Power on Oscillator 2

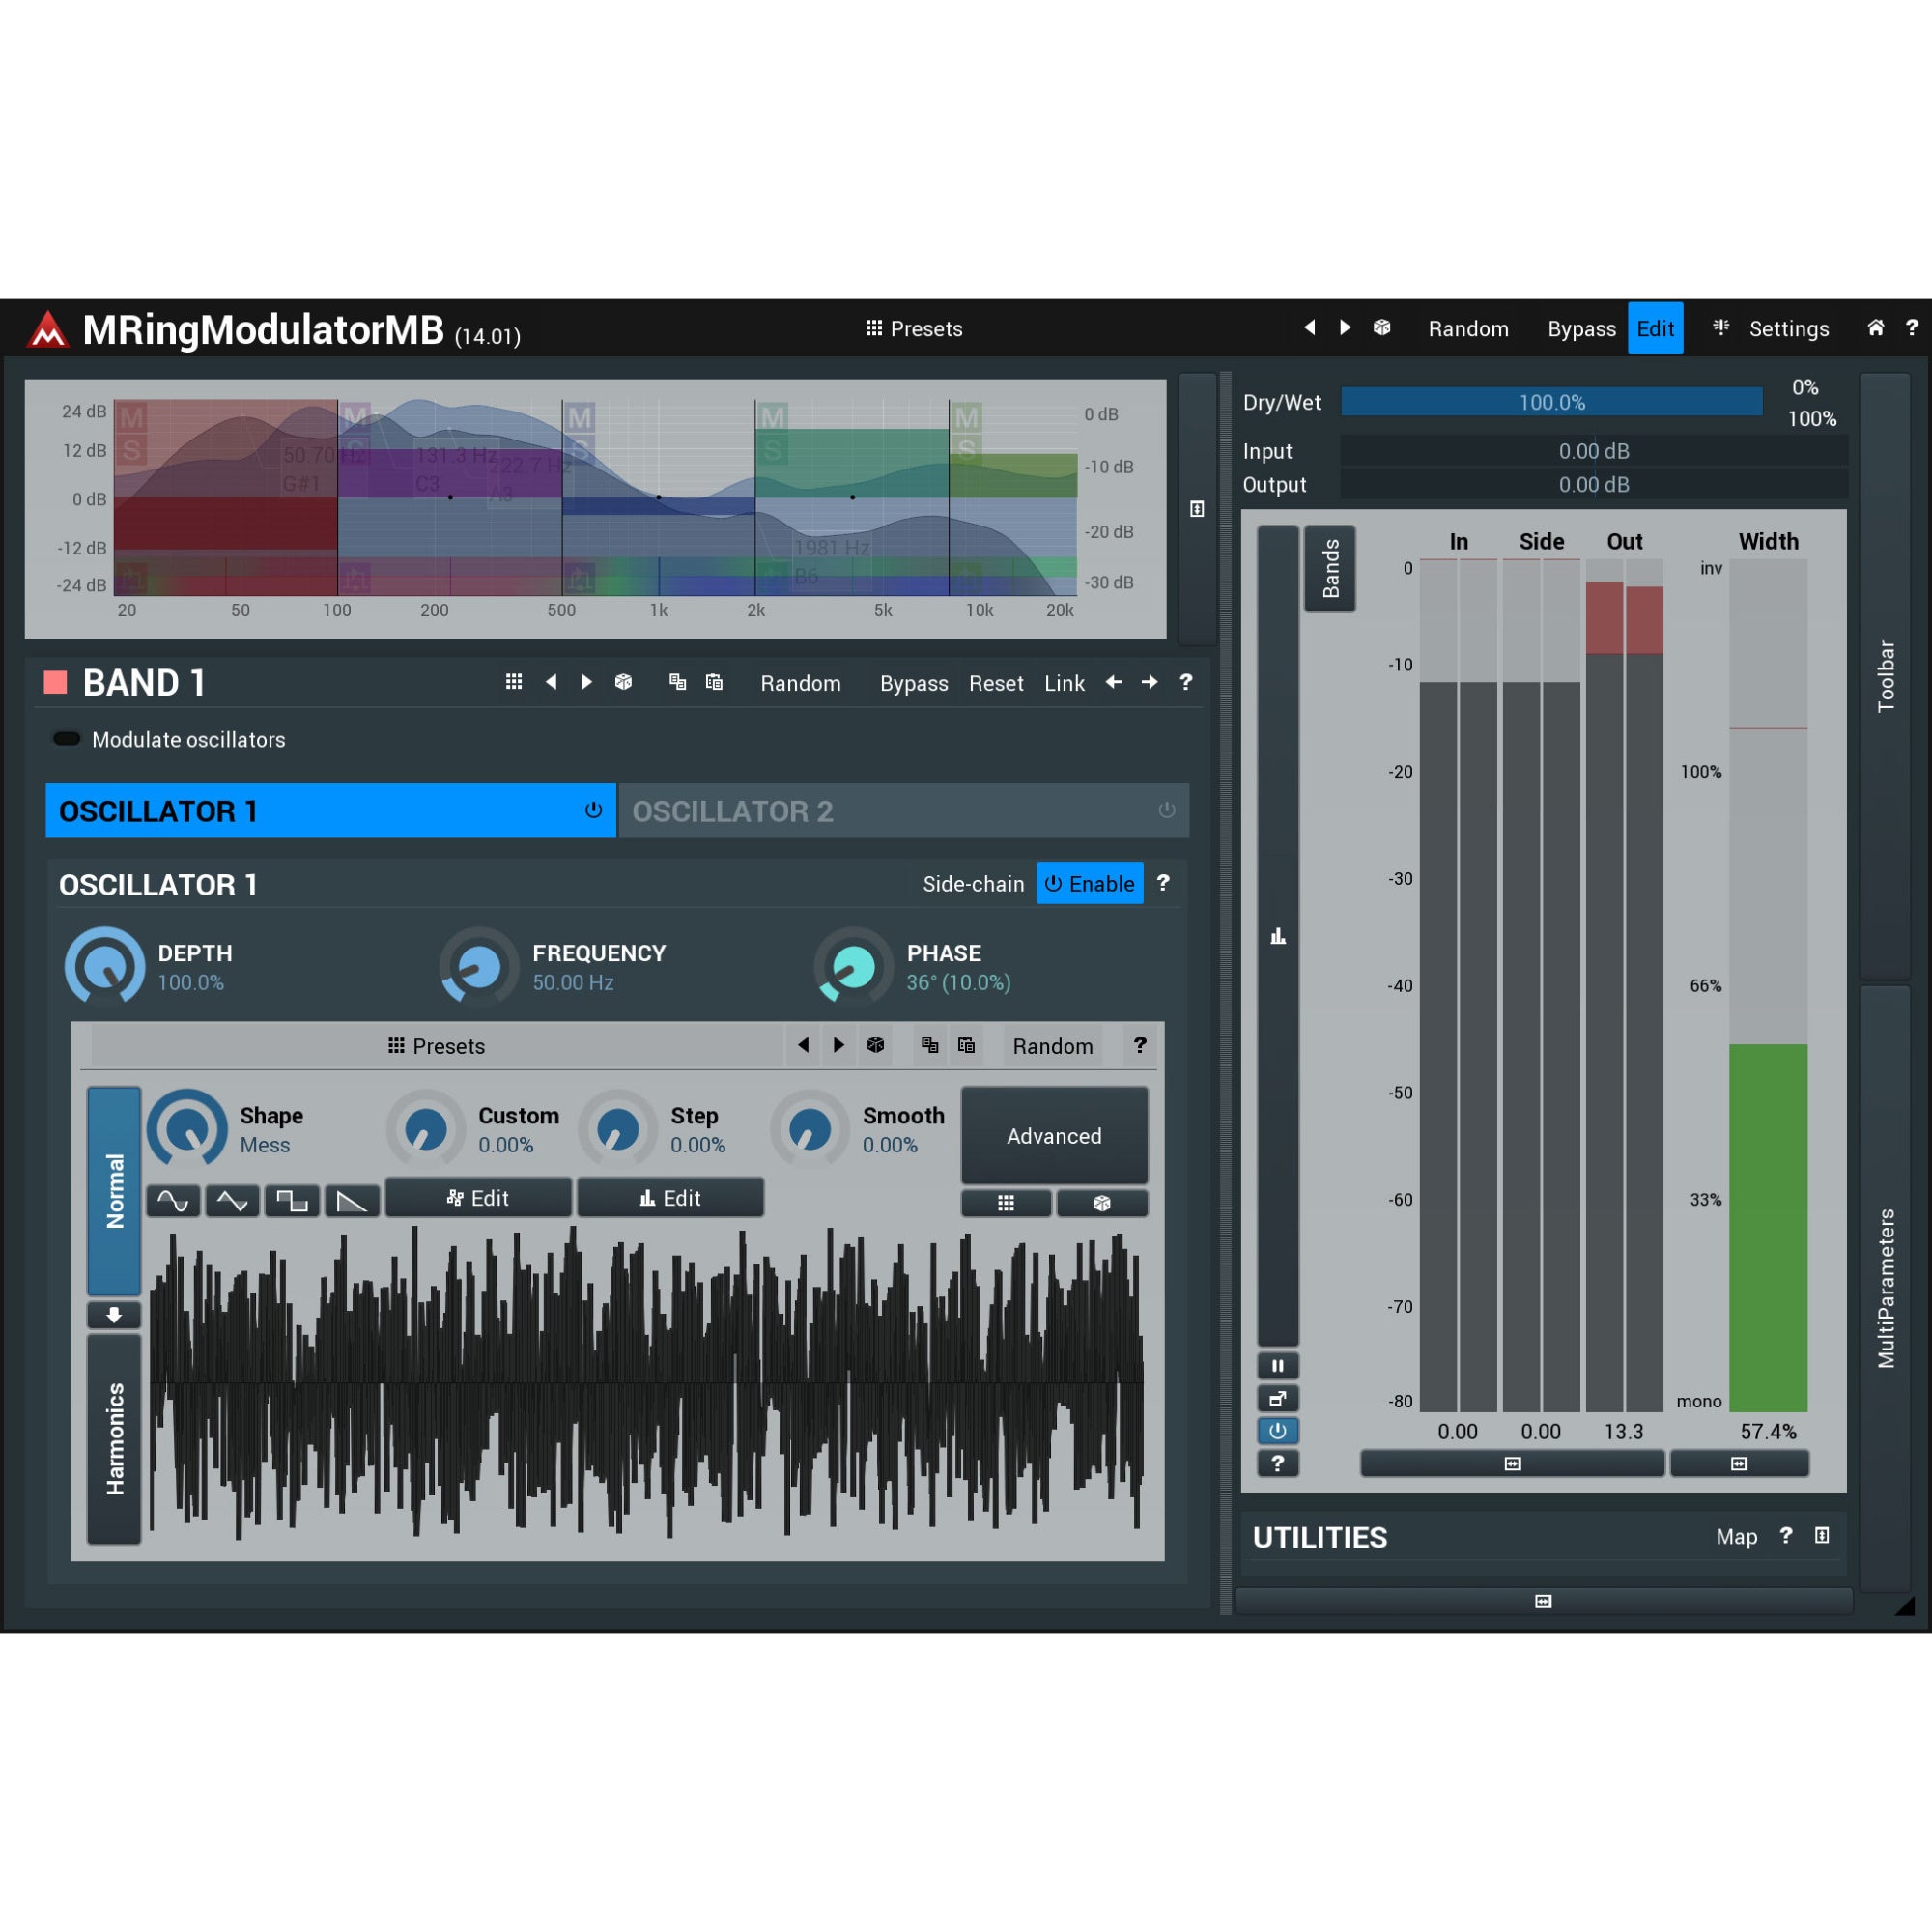[x=1166, y=810]
